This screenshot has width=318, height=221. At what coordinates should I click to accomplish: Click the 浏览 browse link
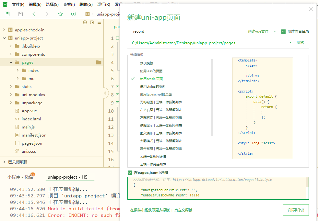300,43
